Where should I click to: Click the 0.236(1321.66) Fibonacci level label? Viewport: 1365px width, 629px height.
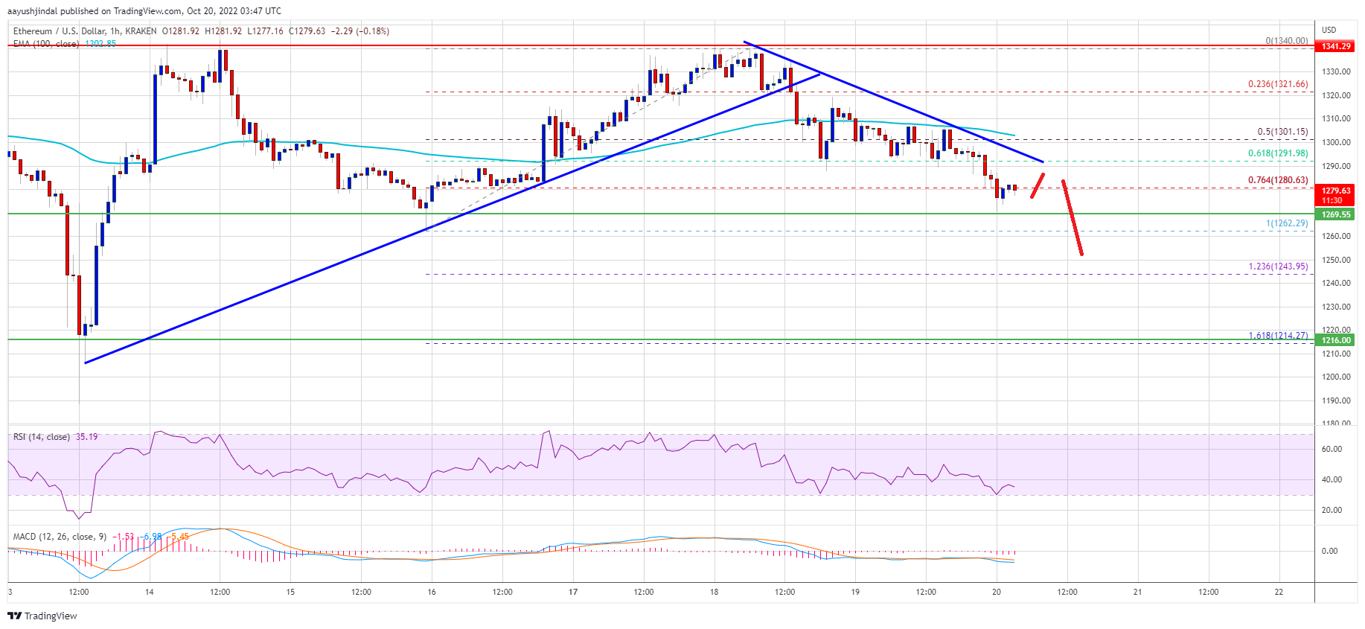click(x=1277, y=84)
